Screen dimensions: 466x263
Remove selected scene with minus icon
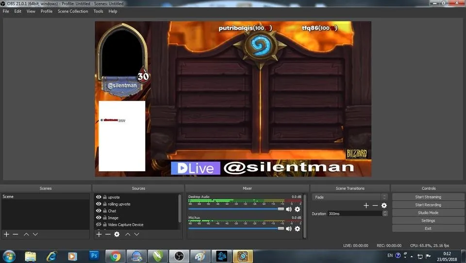pyautogui.click(x=16, y=234)
